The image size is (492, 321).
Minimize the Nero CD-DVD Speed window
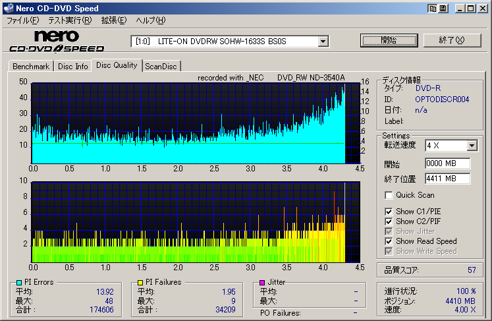(460, 9)
